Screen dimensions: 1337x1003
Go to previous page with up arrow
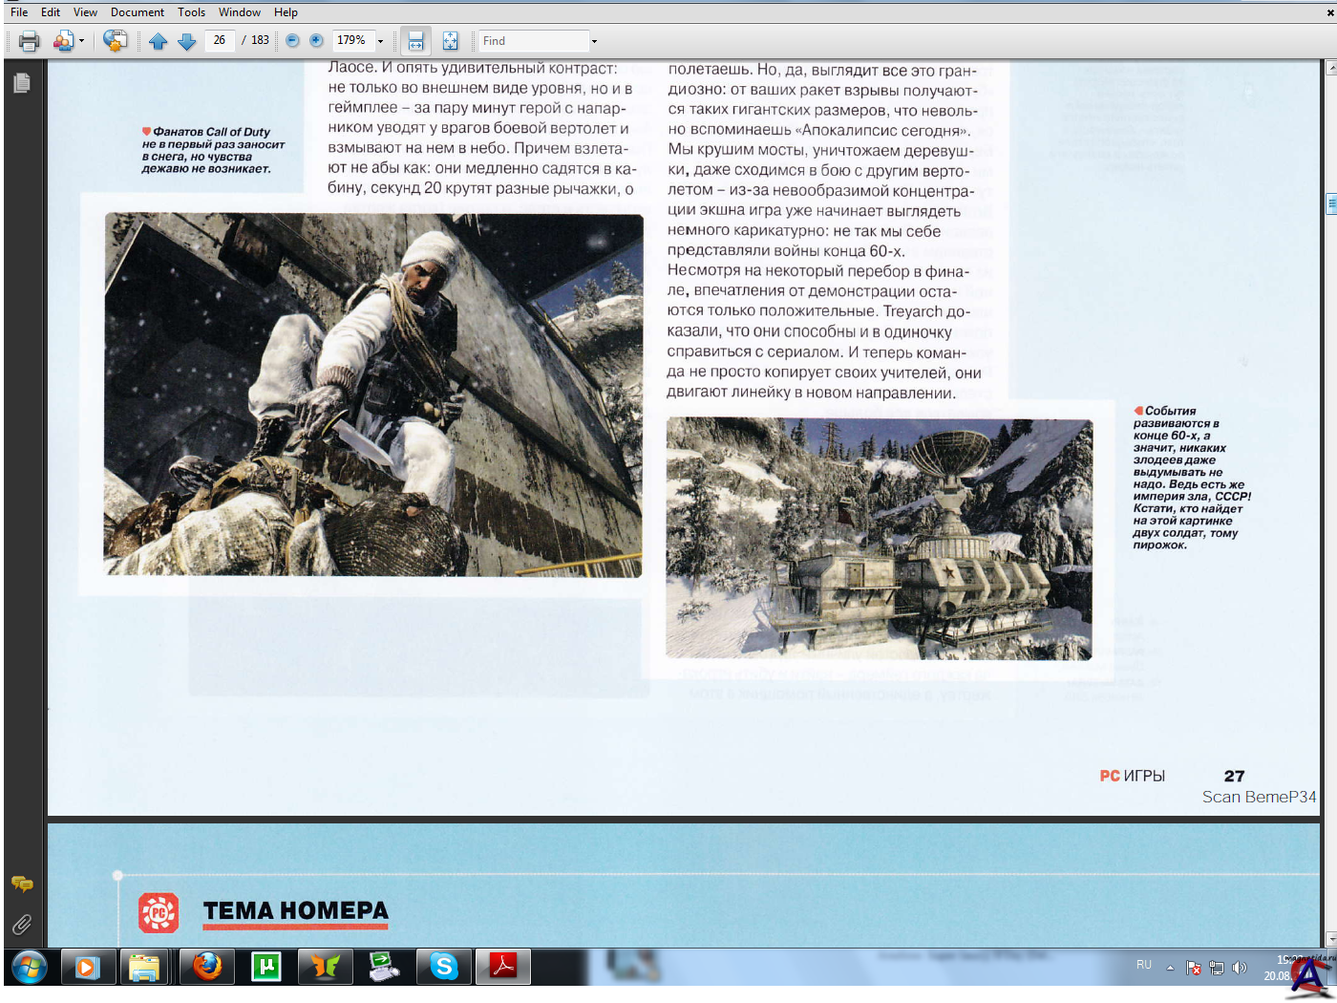point(159,41)
